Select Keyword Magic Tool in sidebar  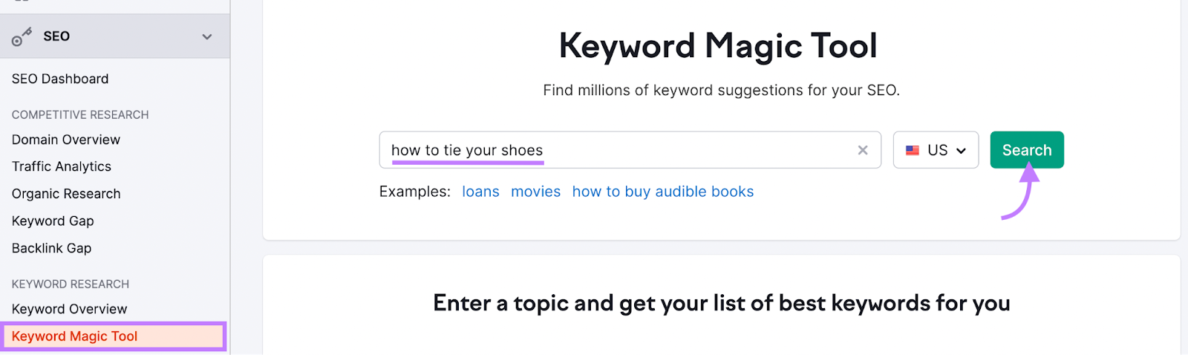(75, 336)
